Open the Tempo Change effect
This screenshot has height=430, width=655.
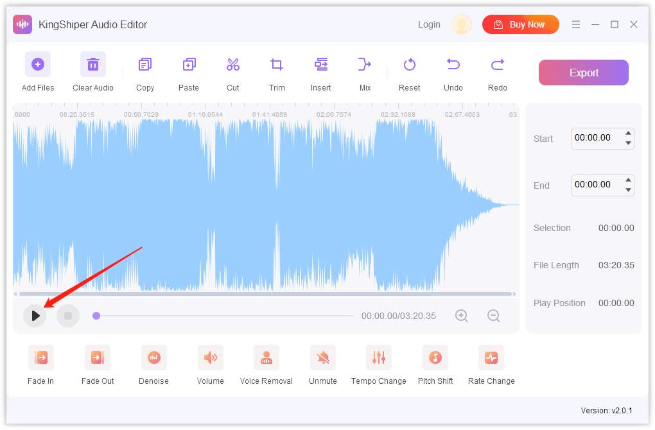[378, 357]
